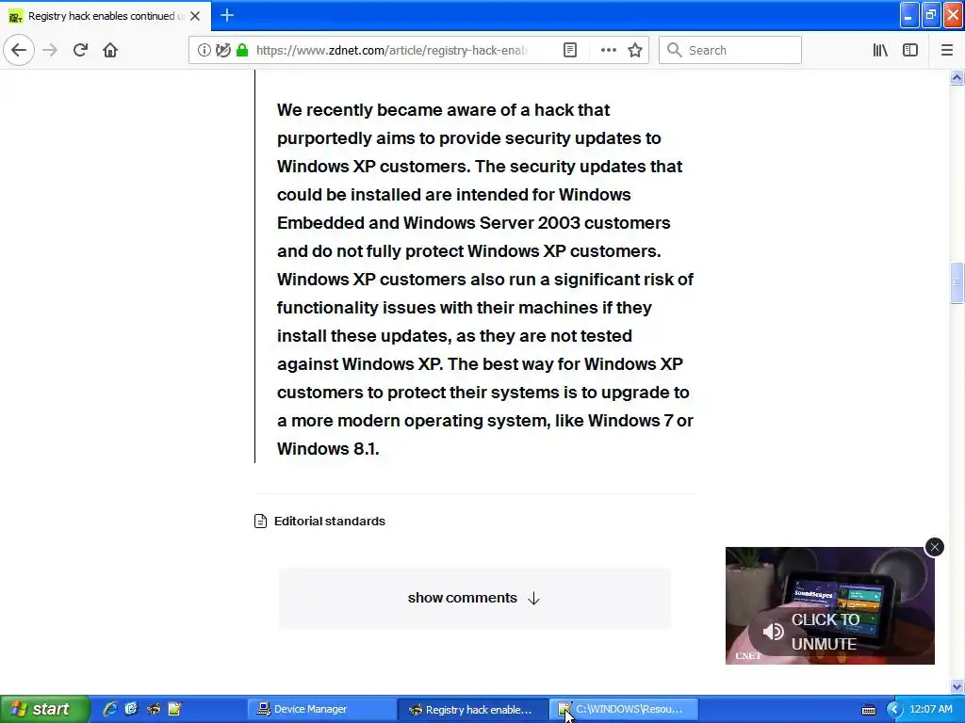Focus the Firefox search box
The image size is (965, 723).
tap(730, 50)
